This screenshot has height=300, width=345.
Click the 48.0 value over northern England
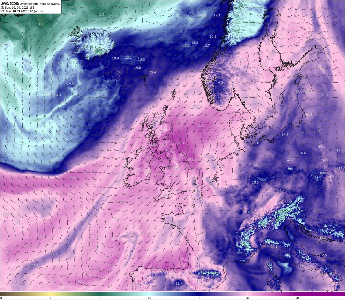tap(169, 150)
